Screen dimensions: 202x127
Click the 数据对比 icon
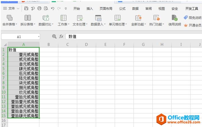46,18
